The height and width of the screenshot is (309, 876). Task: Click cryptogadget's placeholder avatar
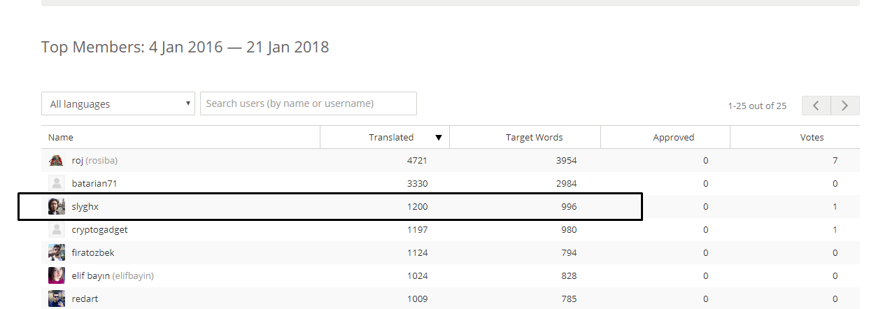57,229
